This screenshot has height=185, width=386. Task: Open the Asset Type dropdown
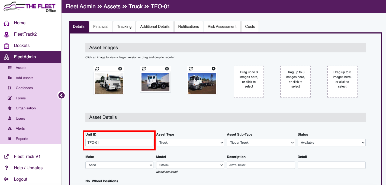pos(190,143)
